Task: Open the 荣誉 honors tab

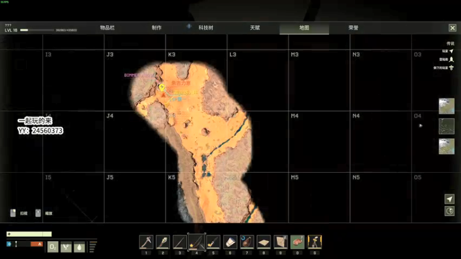Action: point(353,28)
